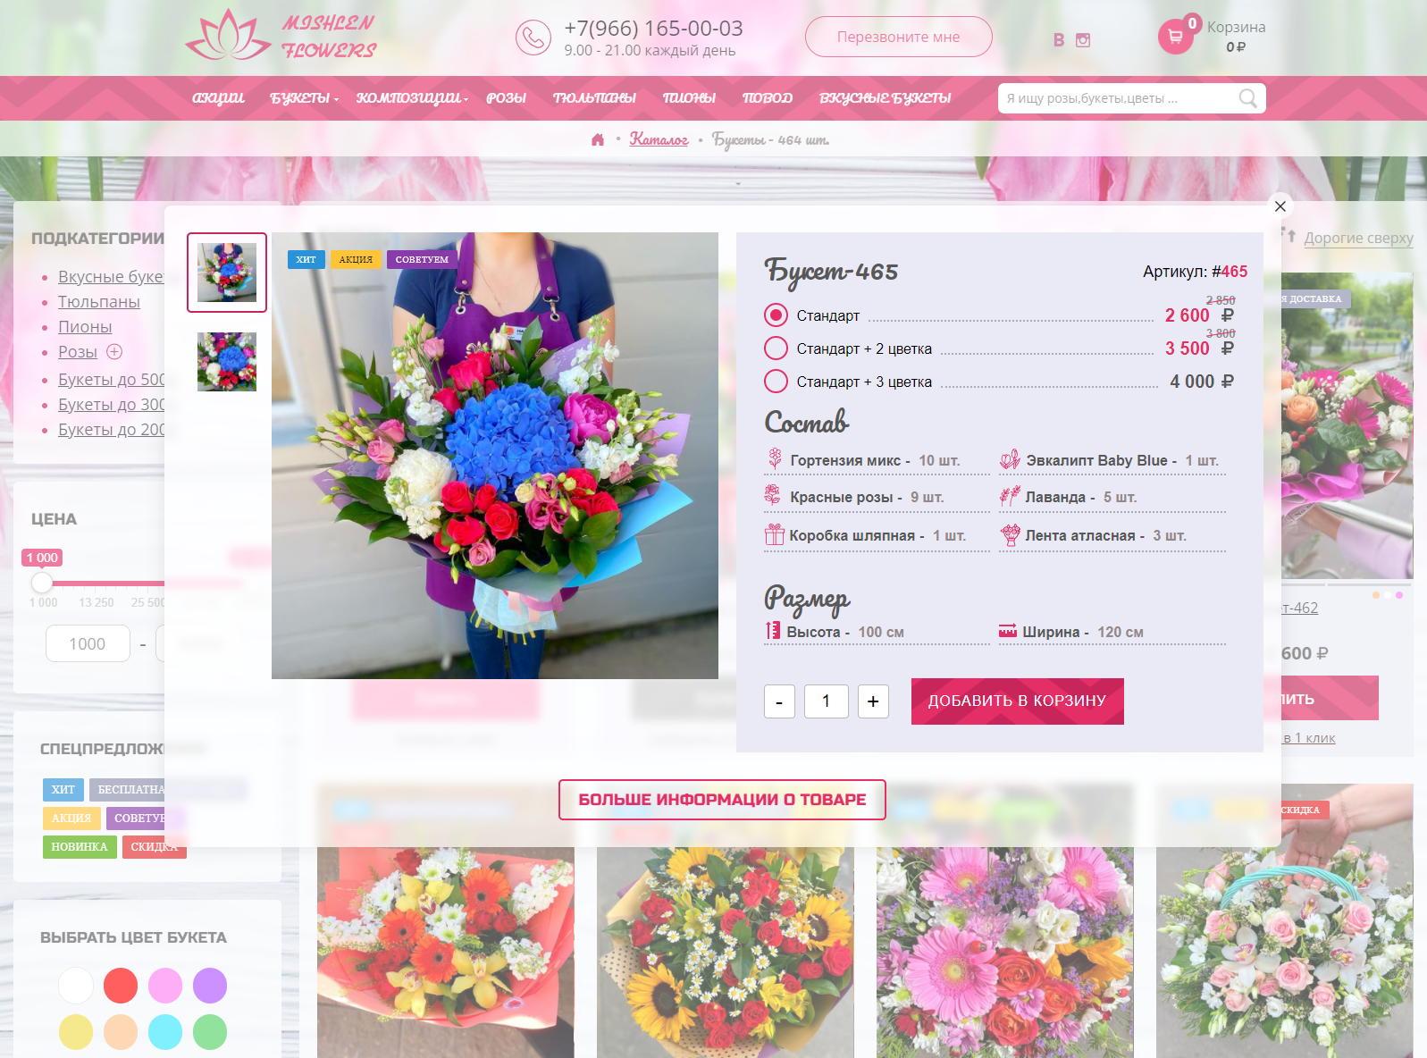Close the product popup with X

click(x=1280, y=206)
